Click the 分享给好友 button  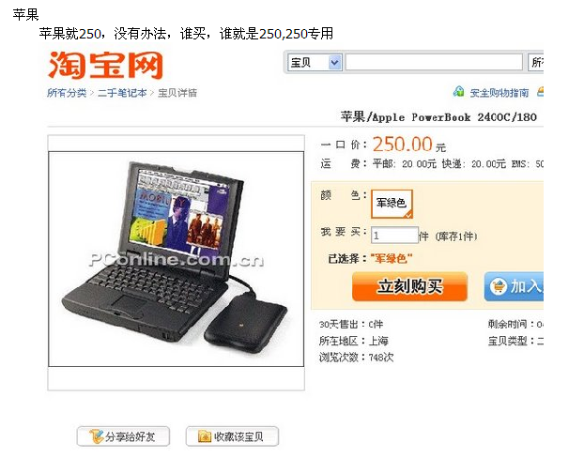pos(123,436)
